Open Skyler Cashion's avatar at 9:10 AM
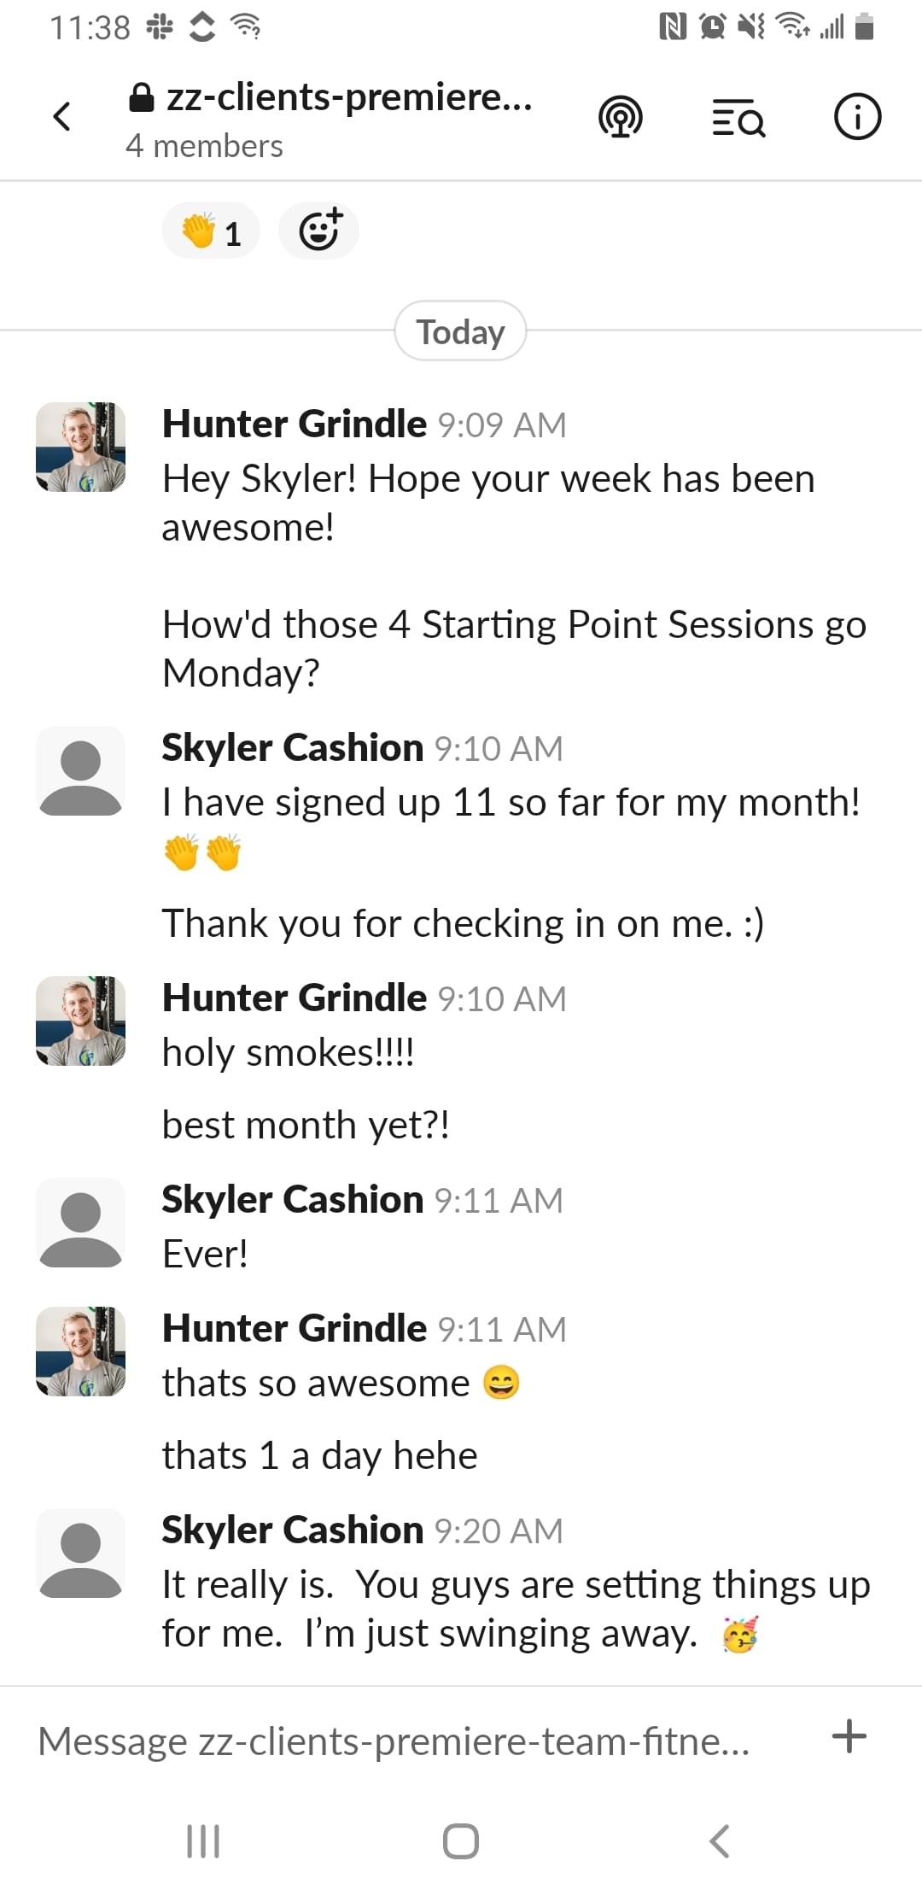The height and width of the screenshot is (1896, 922). coord(81,771)
